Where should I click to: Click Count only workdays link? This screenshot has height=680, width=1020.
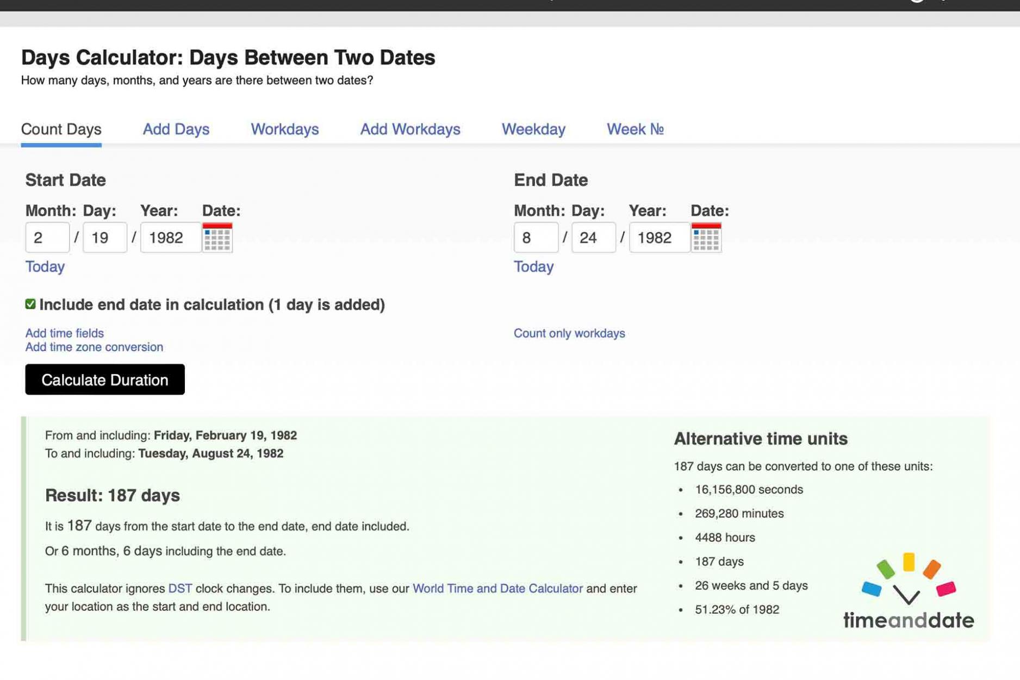click(569, 333)
